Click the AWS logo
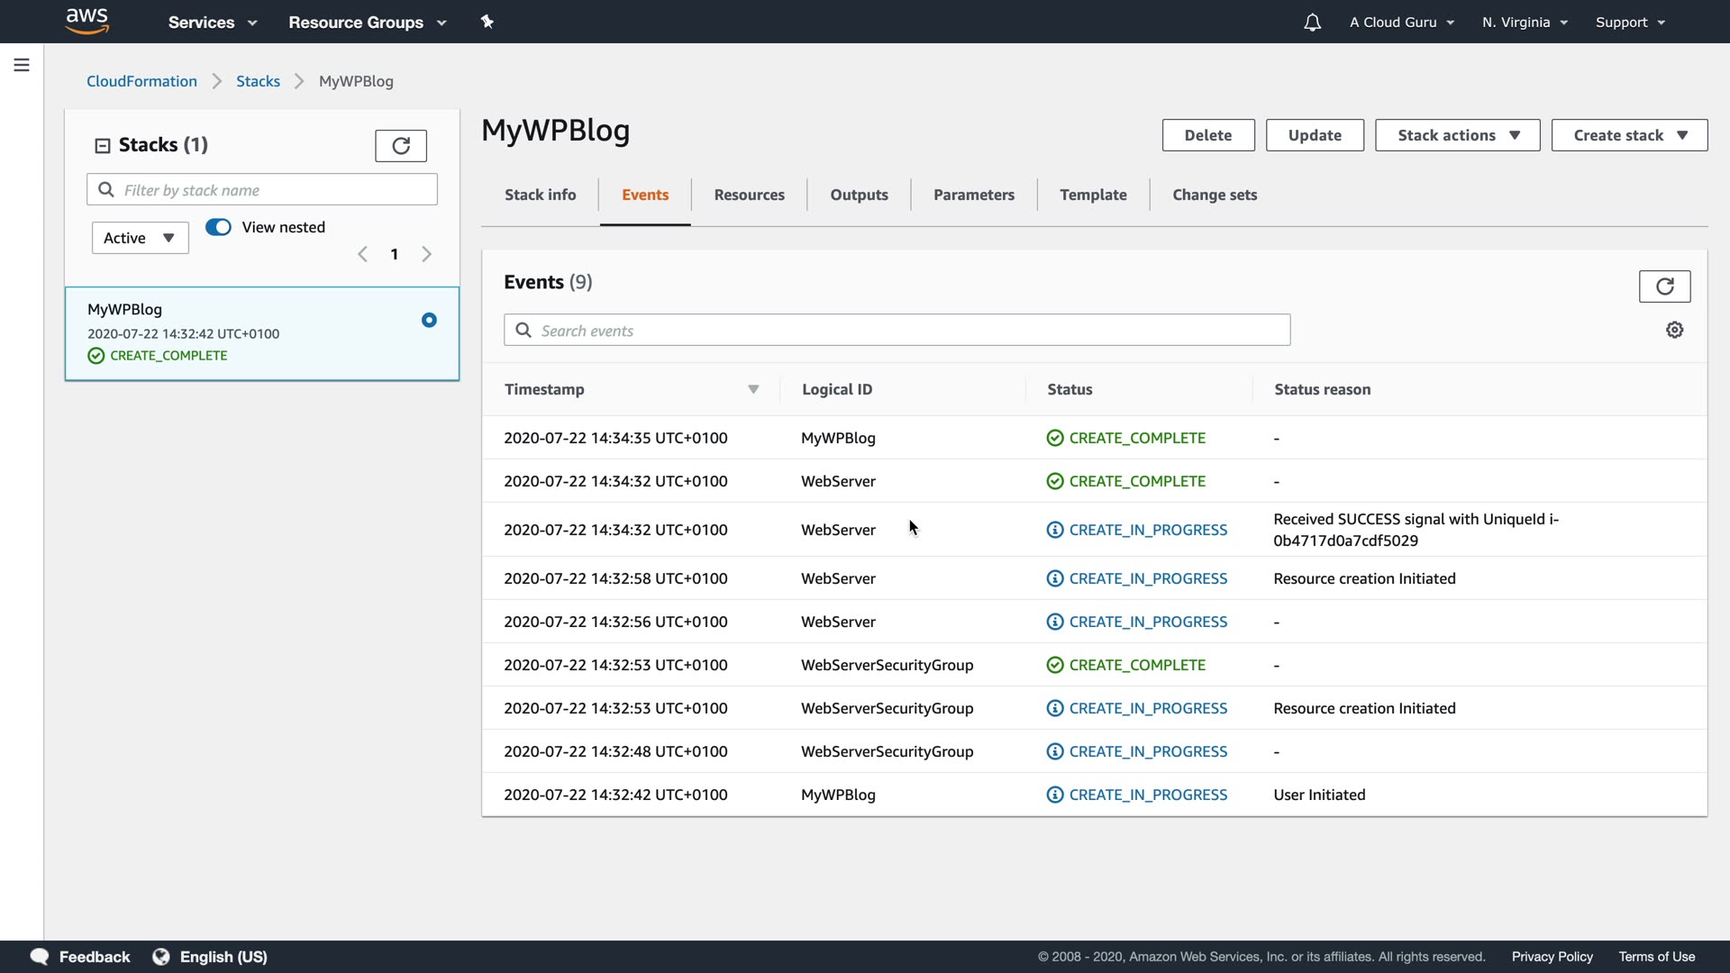This screenshot has width=1730, height=973. 87,22
